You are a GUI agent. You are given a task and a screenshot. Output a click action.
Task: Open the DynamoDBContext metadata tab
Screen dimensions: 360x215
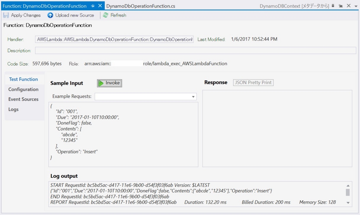(294, 6)
